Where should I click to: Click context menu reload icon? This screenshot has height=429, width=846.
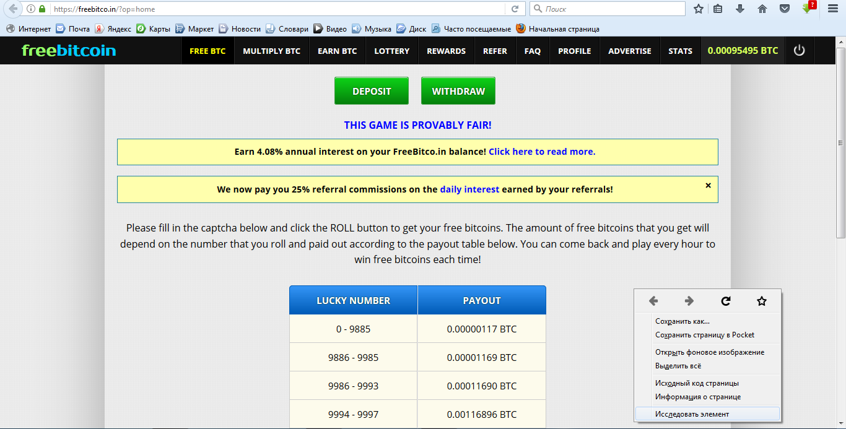click(x=726, y=301)
